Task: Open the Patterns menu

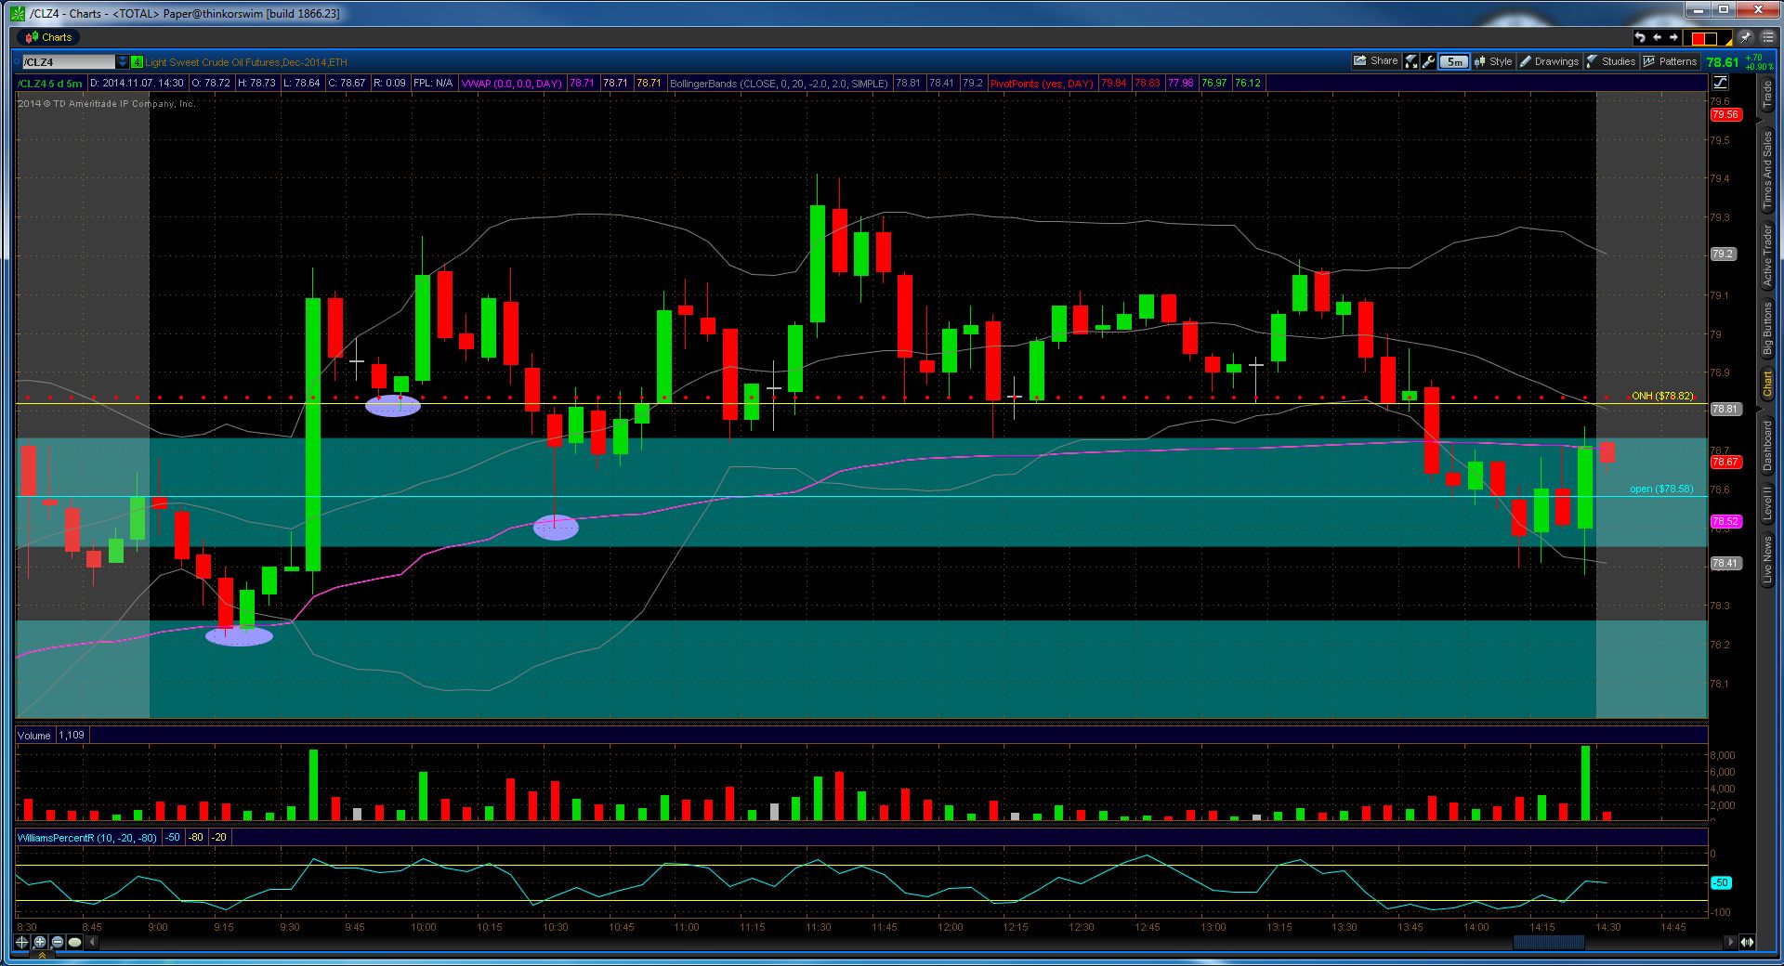Action: pos(1670,61)
